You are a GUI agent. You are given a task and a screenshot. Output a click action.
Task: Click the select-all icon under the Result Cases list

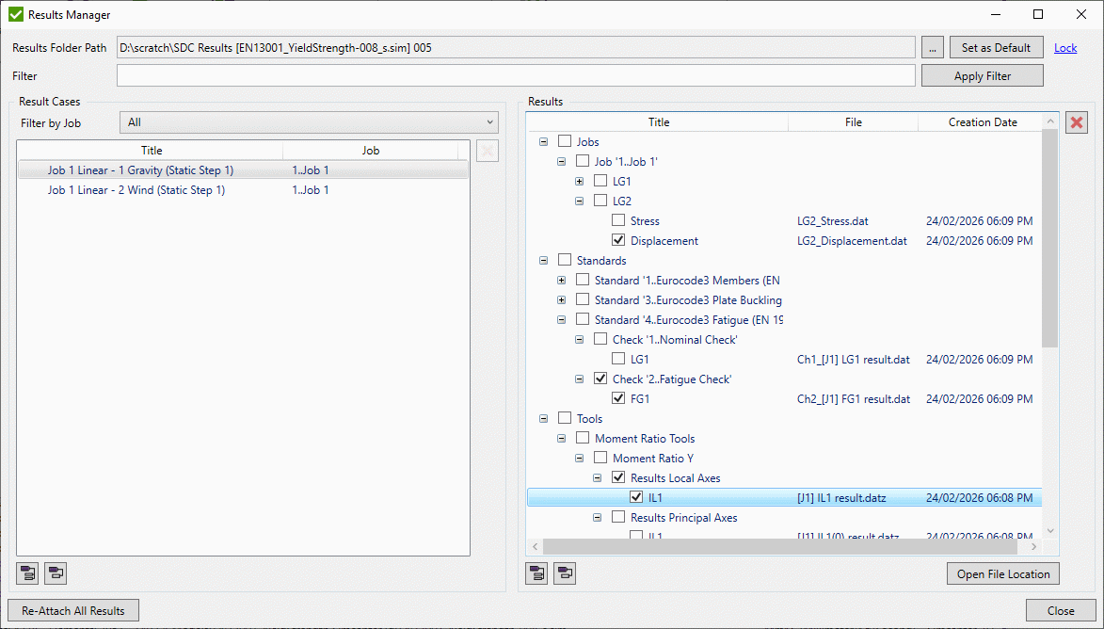click(27, 573)
